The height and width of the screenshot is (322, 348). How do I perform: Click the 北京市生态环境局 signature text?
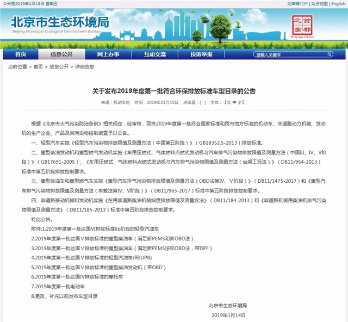click(228, 306)
